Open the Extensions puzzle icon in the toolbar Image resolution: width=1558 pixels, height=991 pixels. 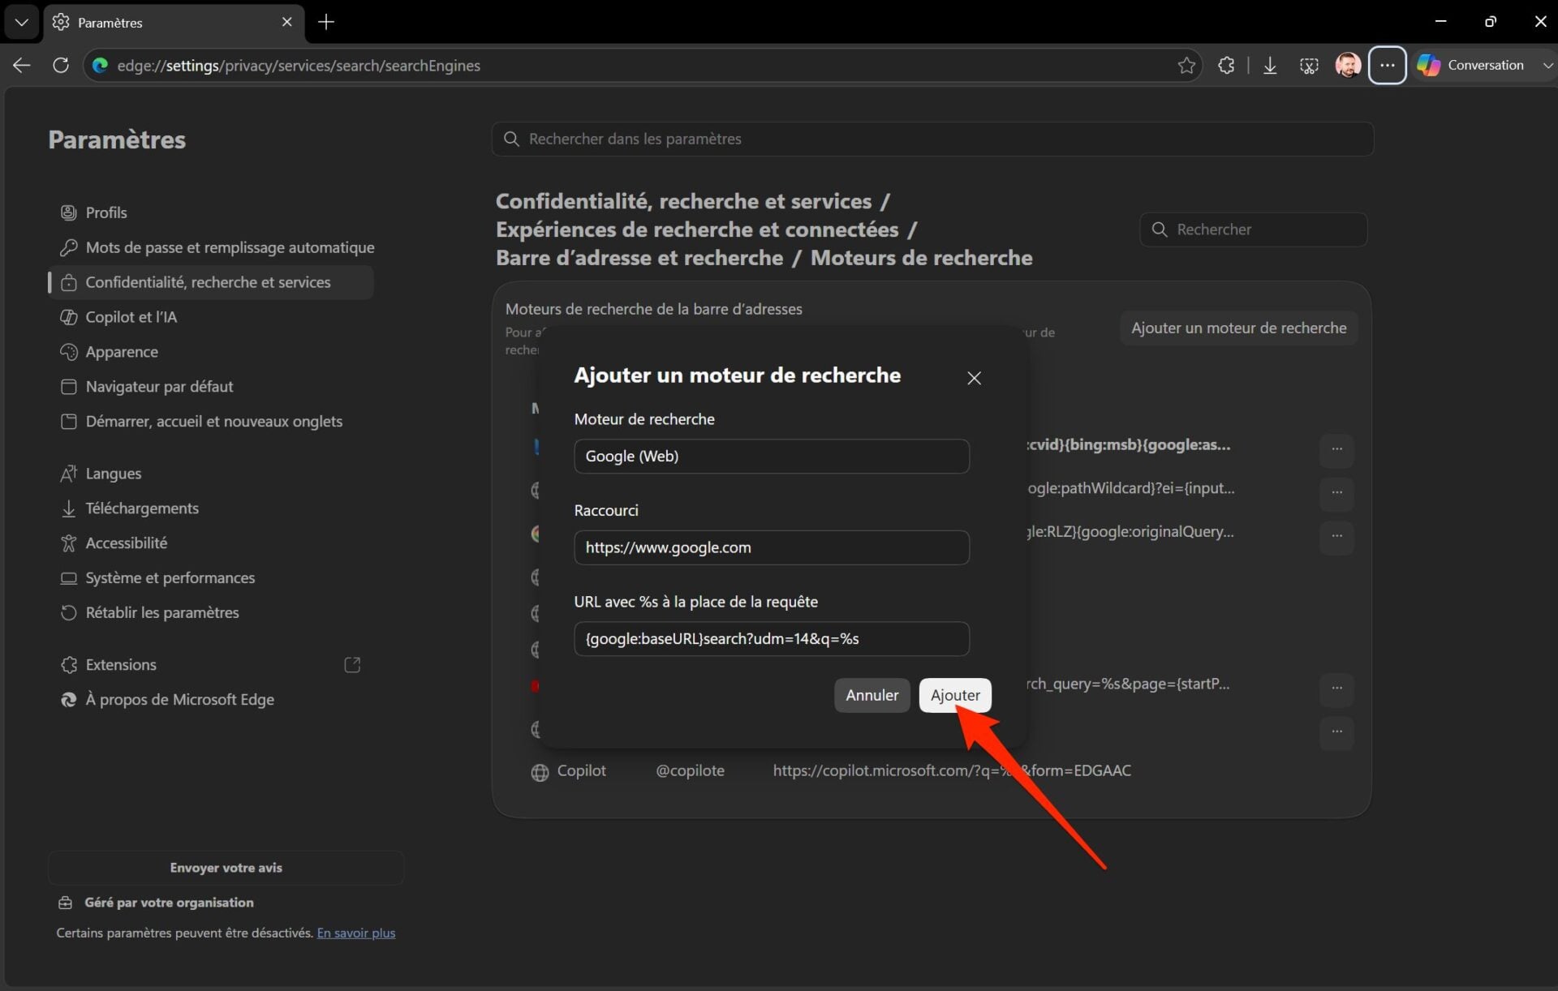(1226, 65)
